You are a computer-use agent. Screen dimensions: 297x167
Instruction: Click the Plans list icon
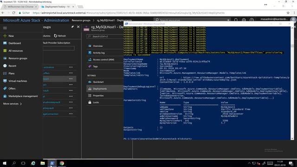5,73
